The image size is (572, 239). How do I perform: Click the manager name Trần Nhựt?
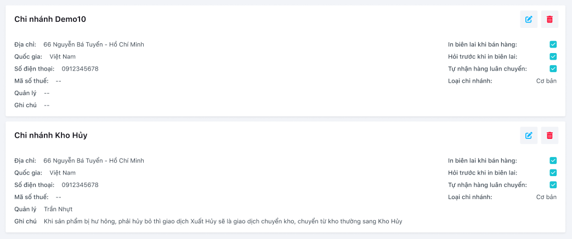point(58,209)
